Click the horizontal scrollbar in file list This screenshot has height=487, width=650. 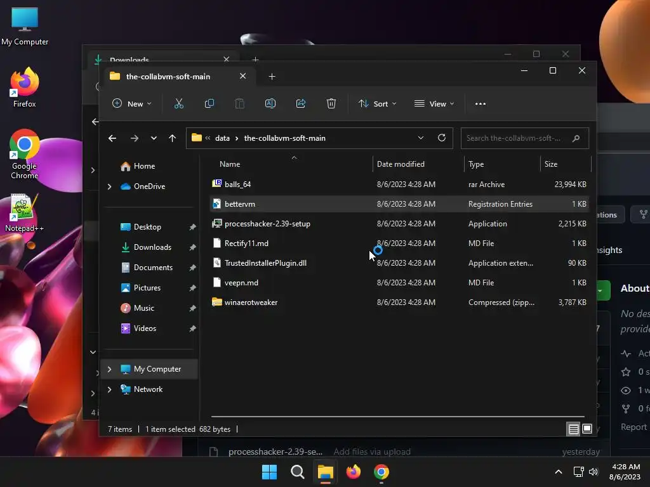pos(397,416)
